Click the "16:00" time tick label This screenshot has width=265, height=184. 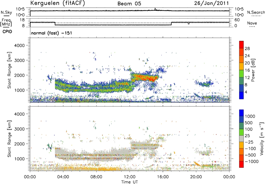tap(163, 177)
